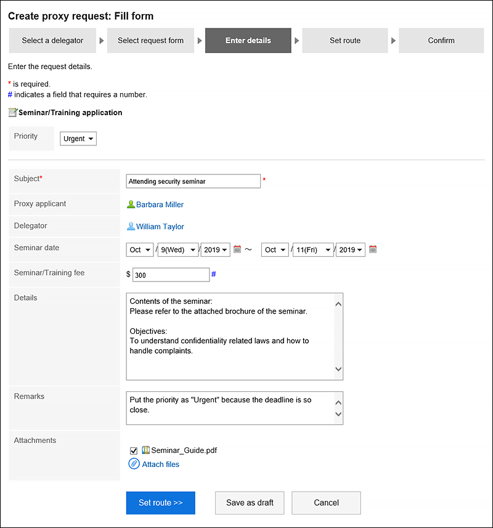Uncheck the Seminar_Guide.pdf attachment checkbox
This screenshot has width=493, height=528.
click(x=134, y=450)
